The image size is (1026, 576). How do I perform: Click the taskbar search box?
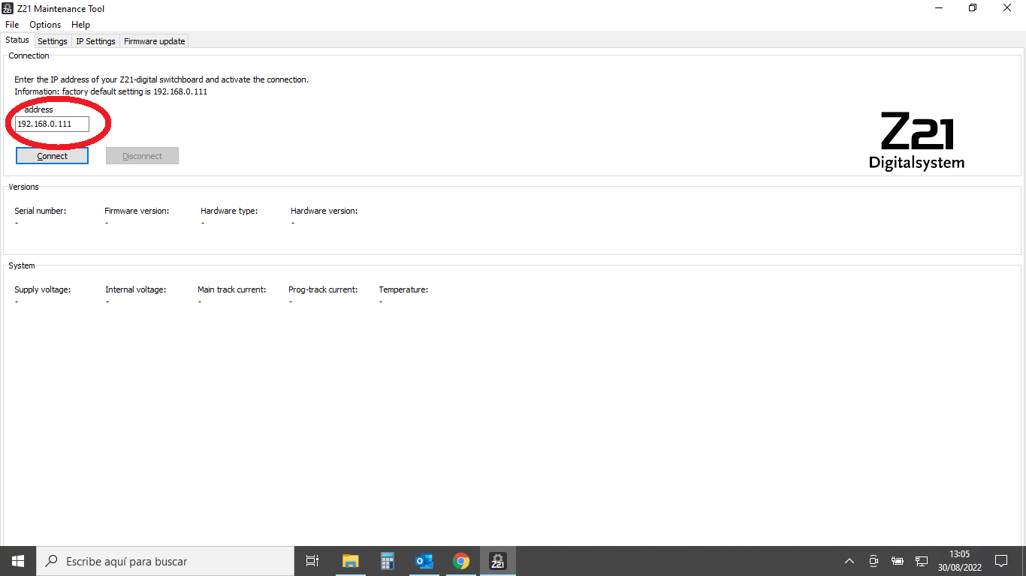165,561
